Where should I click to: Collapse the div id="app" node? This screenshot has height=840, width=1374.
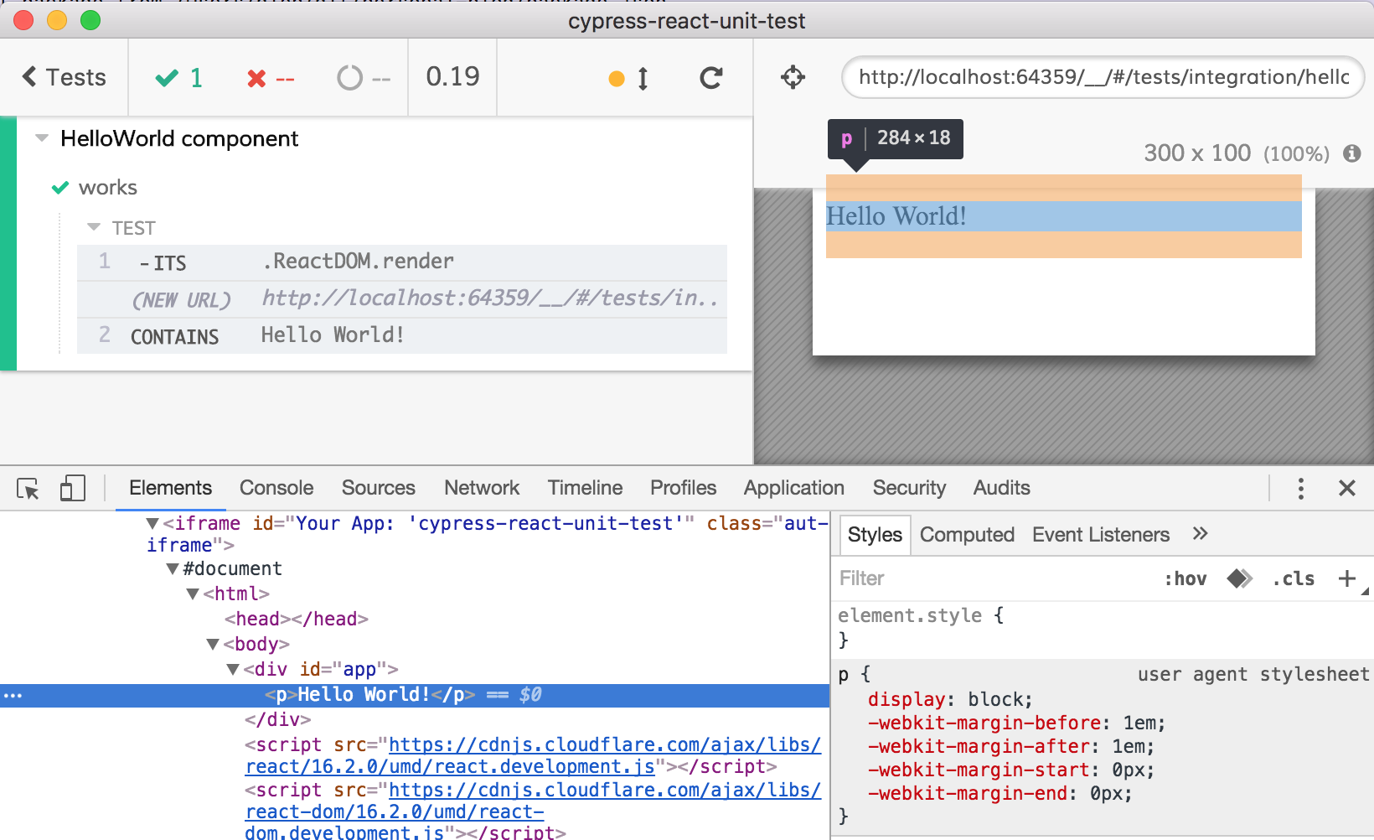[x=233, y=670]
